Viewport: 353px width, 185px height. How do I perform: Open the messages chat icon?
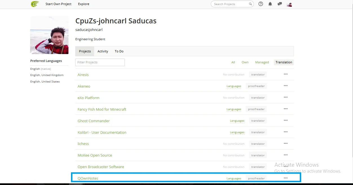point(279,4)
